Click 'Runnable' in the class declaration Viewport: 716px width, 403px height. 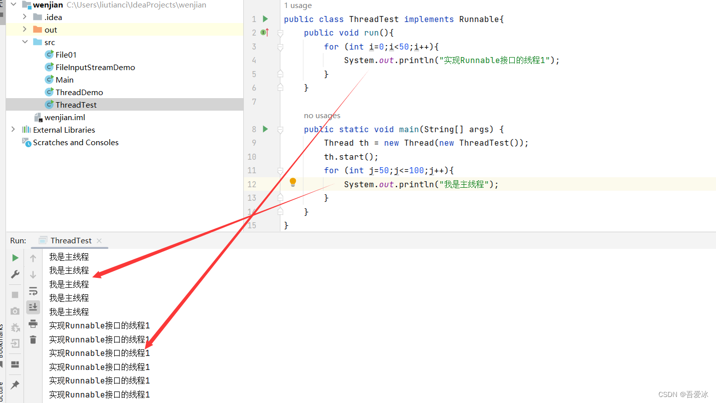pyautogui.click(x=479, y=19)
